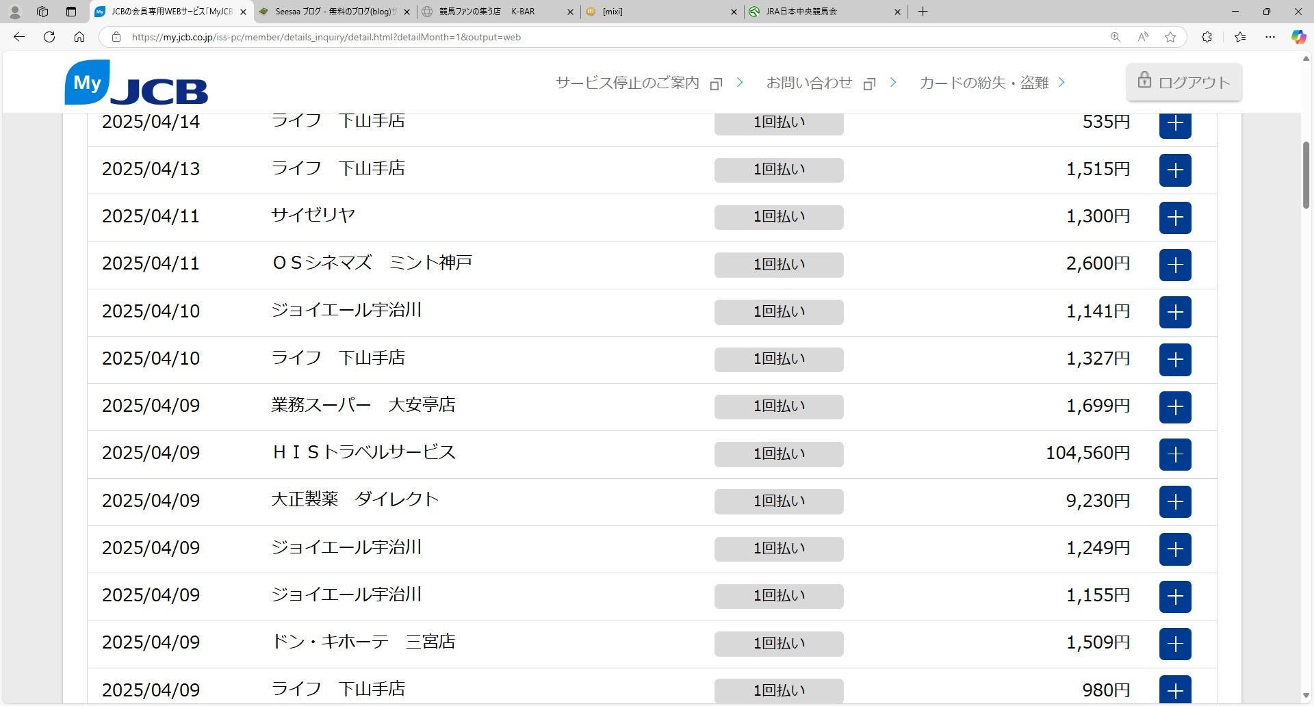The width and height of the screenshot is (1314, 706).
Task: Expand details for 業務スーパー 大安亭店 row
Action: [1175, 407]
